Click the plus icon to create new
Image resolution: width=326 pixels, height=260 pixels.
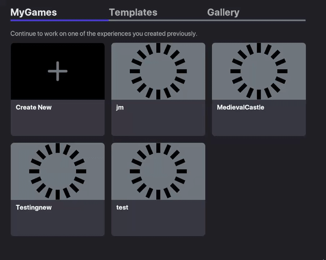[x=58, y=71]
